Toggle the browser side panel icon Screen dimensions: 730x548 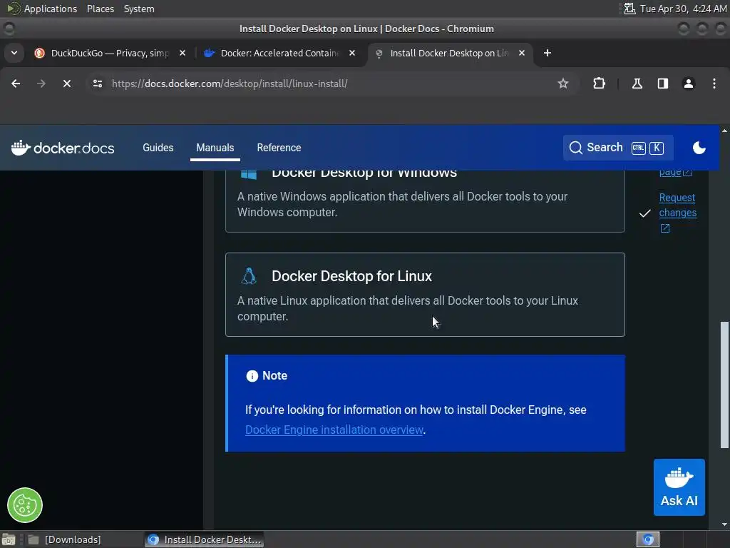click(662, 83)
